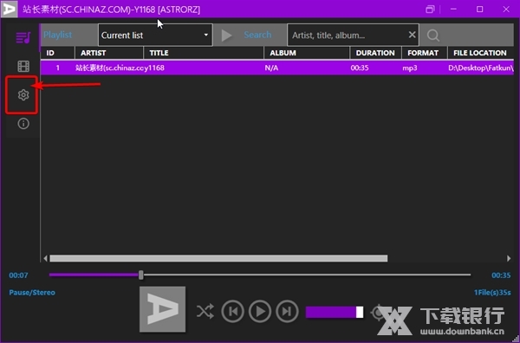Viewport: 520px width, 343px height.
Task: Click the 00:35 total time label
Action: pos(501,275)
